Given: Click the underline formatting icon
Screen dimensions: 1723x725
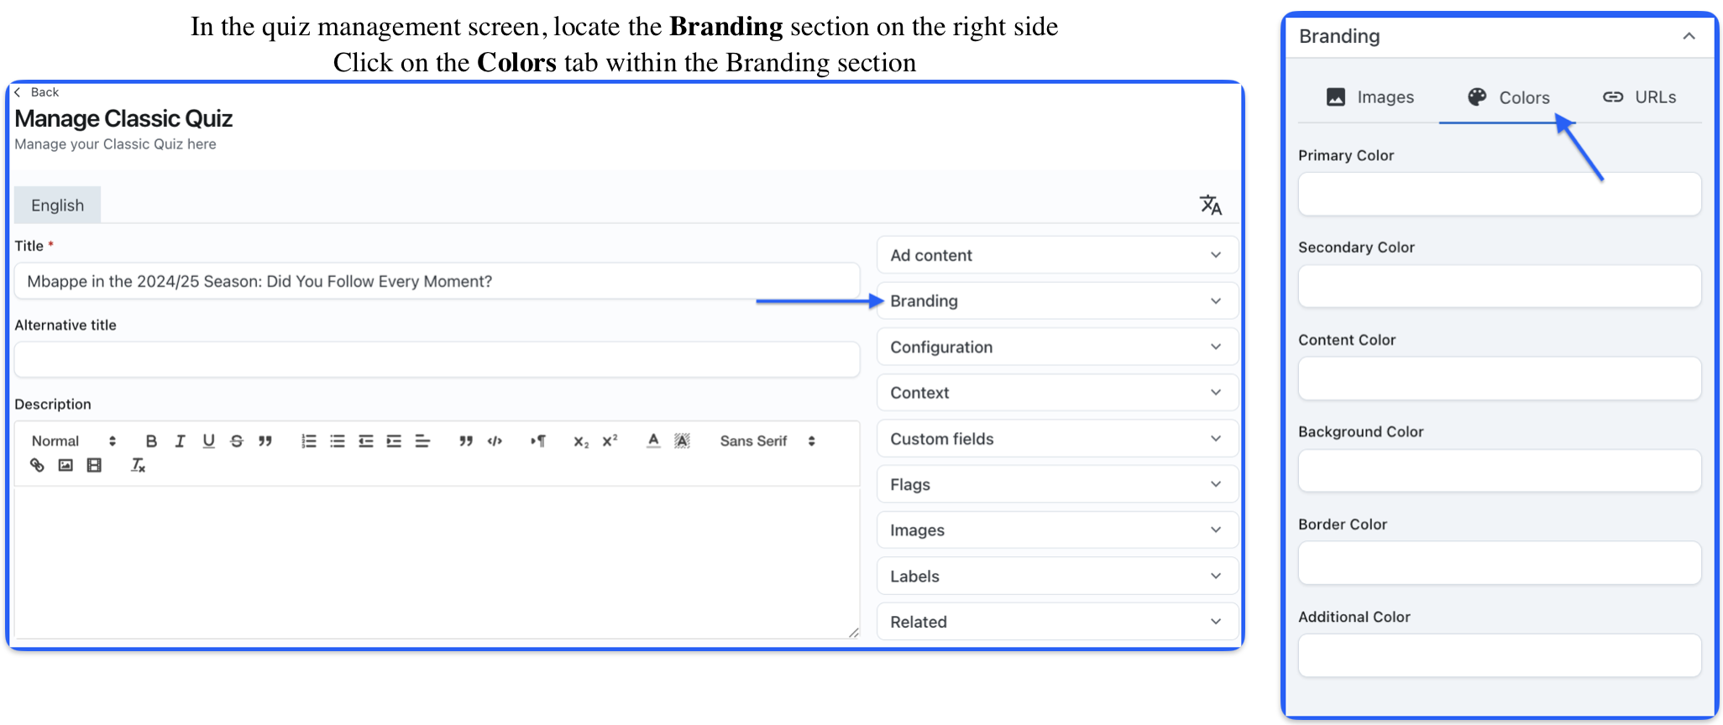Looking at the screenshot, I should tap(208, 441).
